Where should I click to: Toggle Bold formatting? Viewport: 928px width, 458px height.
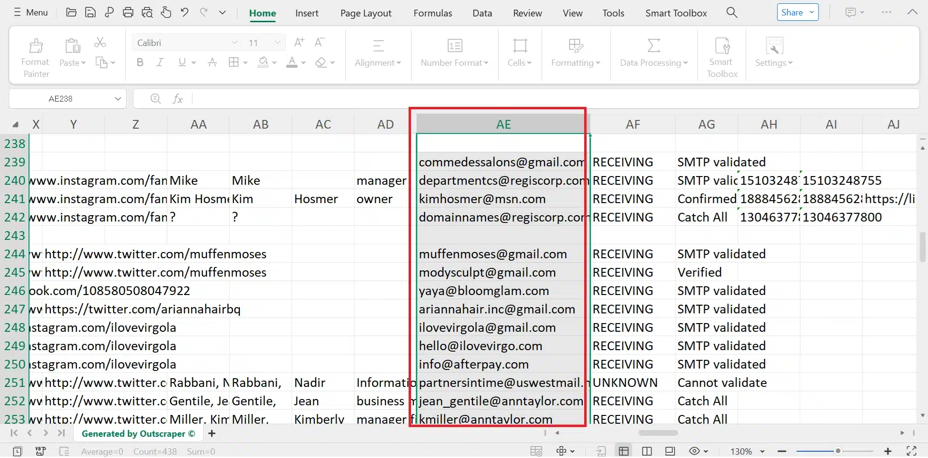coord(140,62)
